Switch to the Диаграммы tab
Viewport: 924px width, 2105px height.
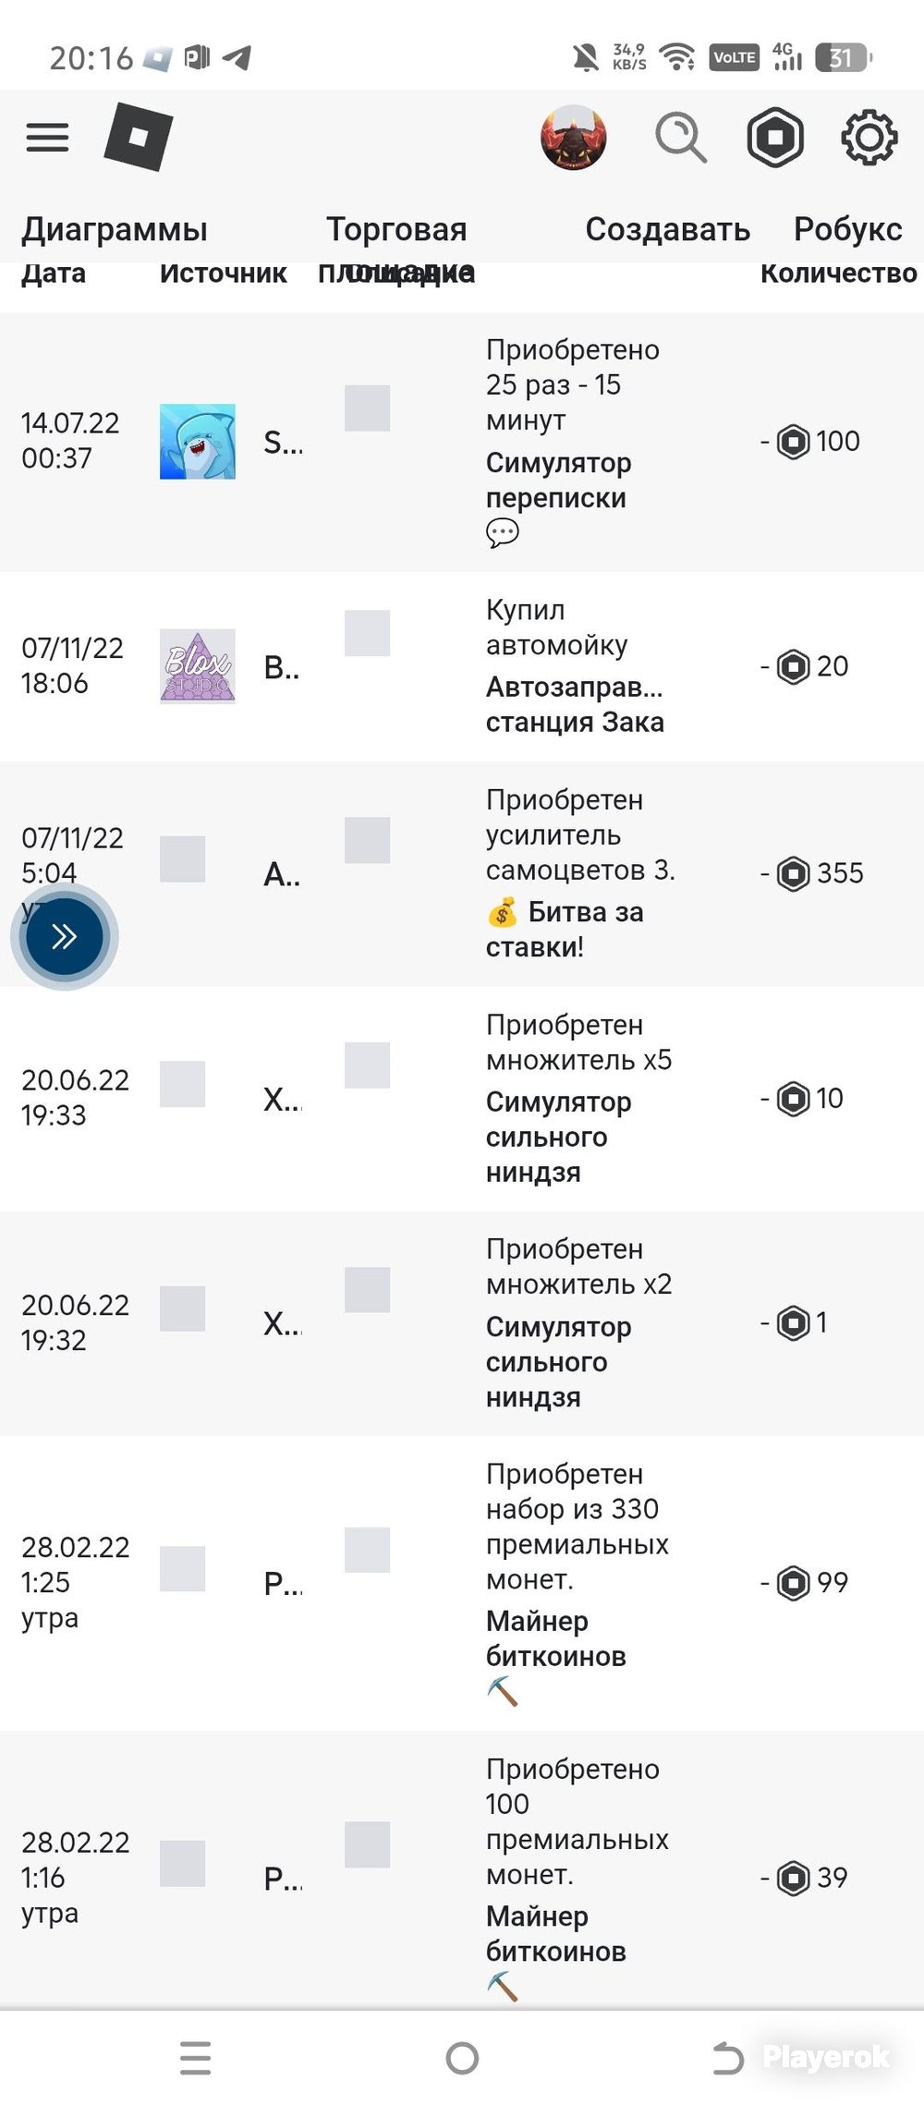click(x=115, y=229)
